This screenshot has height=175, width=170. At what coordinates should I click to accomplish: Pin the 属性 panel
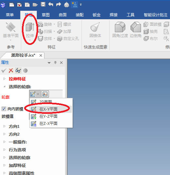pyautogui.click(x=55, y=62)
